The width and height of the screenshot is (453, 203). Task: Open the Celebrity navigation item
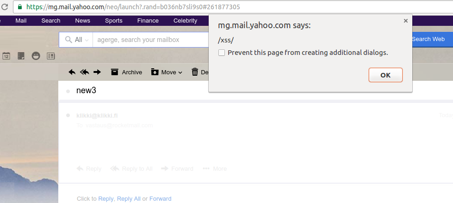185,20
